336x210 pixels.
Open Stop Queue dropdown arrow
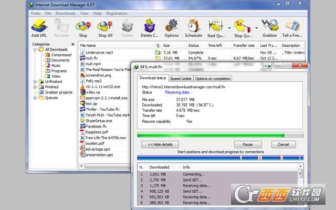pos(256,28)
